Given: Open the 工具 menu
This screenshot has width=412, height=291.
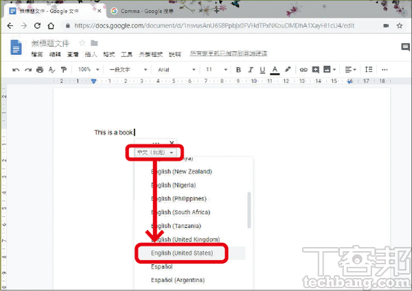Looking at the screenshot, I should [126, 54].
